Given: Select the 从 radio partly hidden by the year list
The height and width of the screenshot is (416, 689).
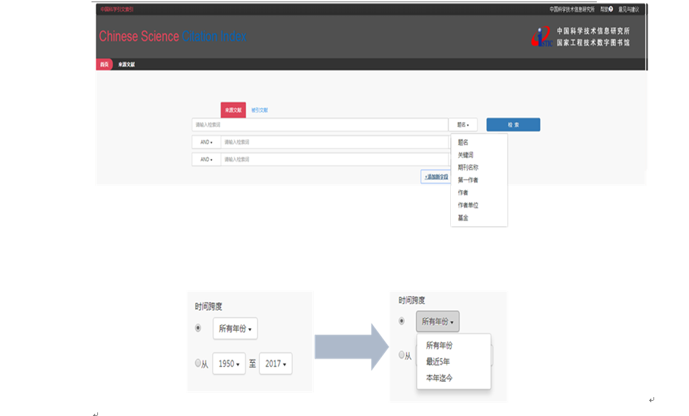Looking at the screenshot, I should click(401, 355).
